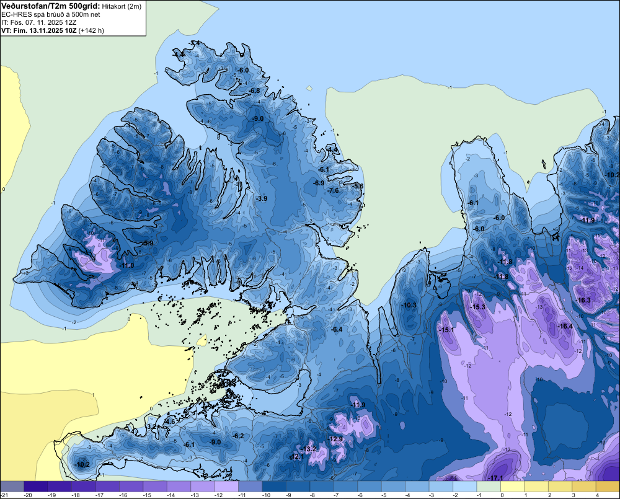
Task: Click the legend swatch labeled -5
Action: click(394, 486)
